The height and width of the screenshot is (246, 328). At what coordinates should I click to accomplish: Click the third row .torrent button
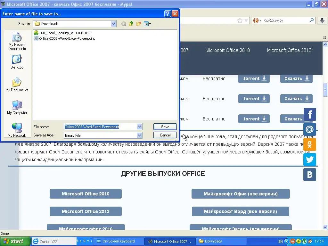254,119
